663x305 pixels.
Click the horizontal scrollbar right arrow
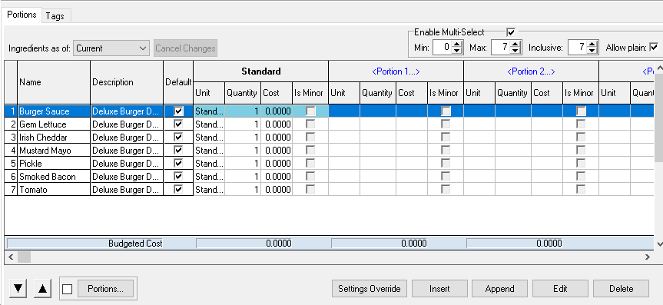648,257
